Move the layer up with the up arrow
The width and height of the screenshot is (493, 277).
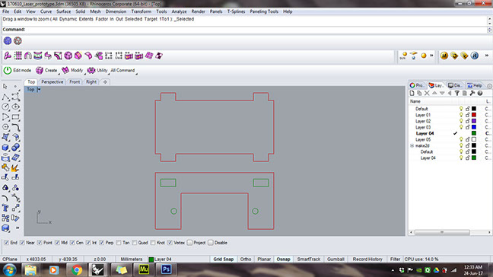tap(434, 94)
